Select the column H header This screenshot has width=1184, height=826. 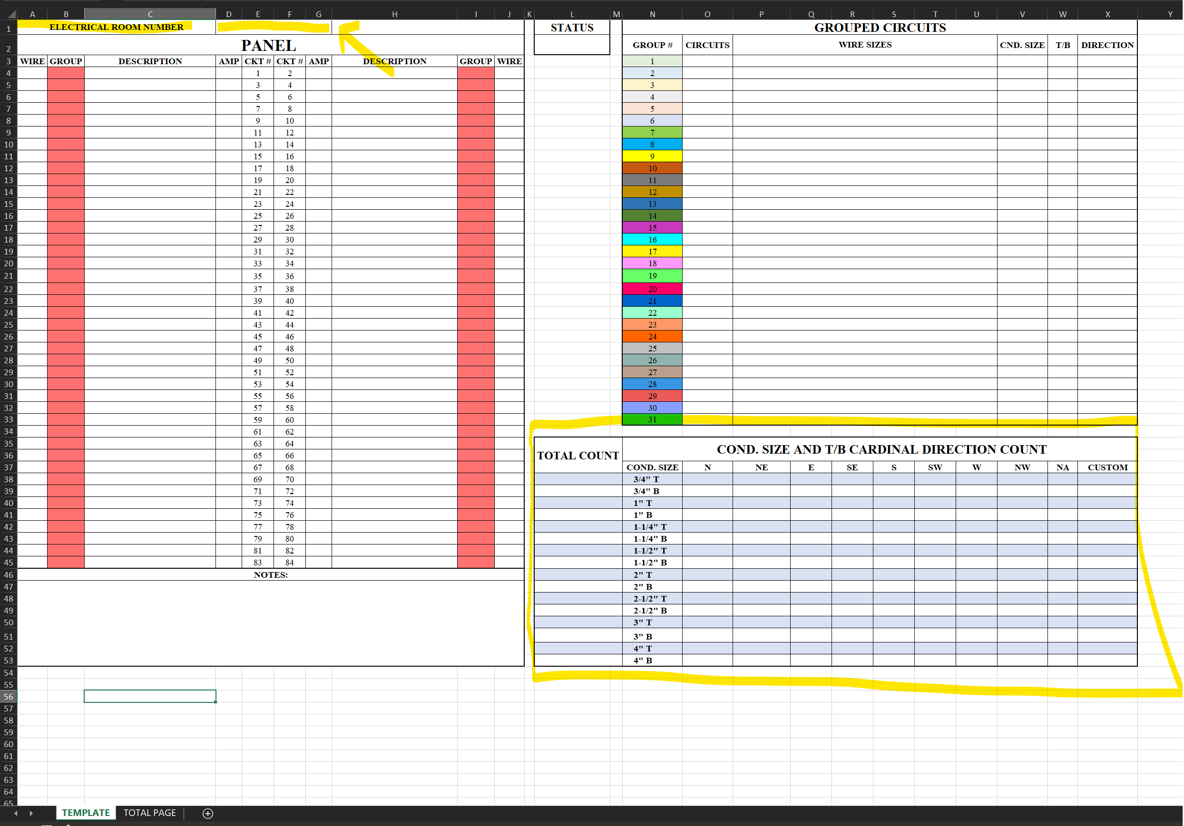(x=394, y=14)
